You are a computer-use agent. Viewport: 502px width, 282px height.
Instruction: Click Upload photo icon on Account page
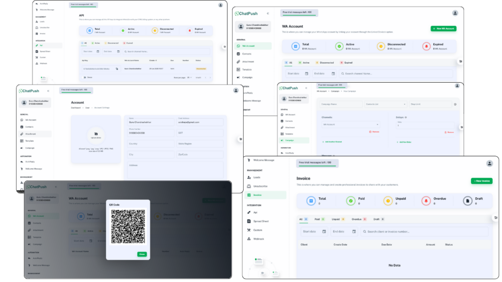click(x=96, y=135)
